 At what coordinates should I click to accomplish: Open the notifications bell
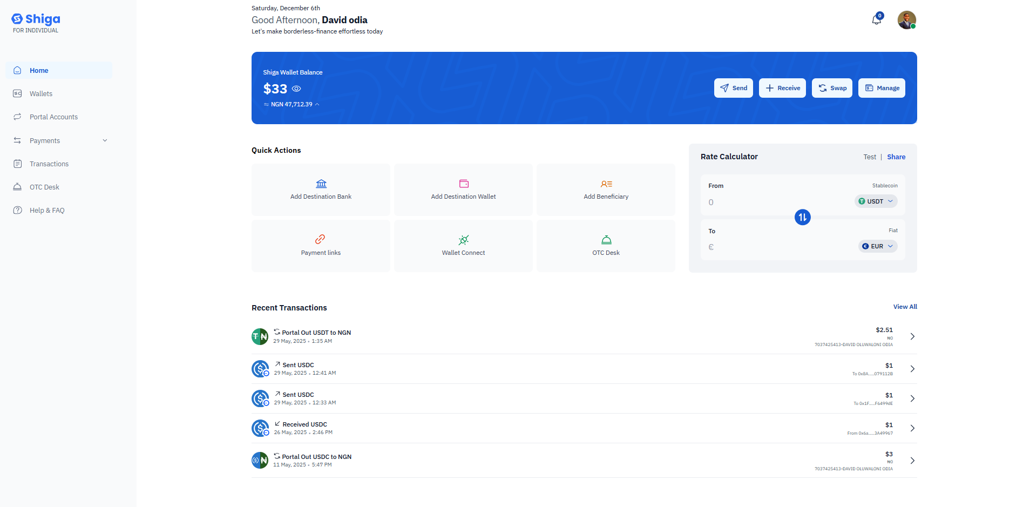pos(877,20)
